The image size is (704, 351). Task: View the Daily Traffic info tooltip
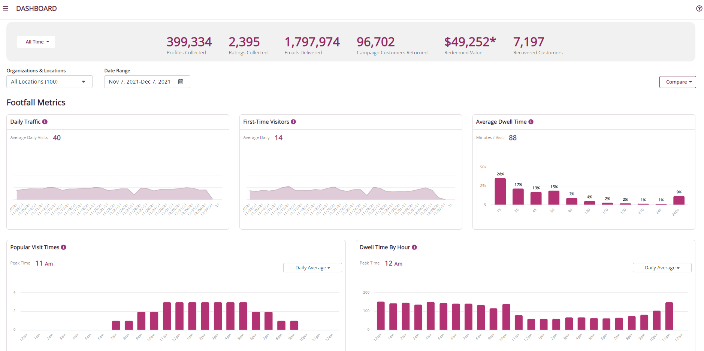click(x=45, y=121)
